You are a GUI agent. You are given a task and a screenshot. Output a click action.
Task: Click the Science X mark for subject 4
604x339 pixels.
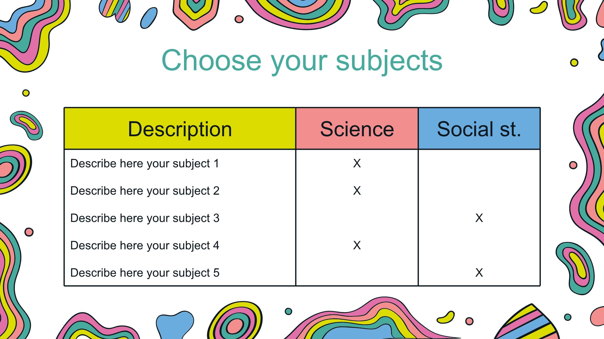click(357, 245)
